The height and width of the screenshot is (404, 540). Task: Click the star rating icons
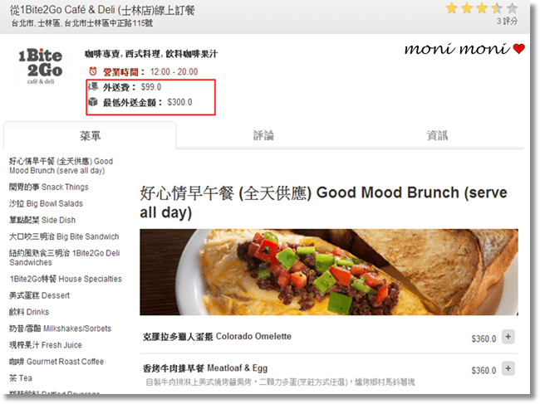[482, 8]
